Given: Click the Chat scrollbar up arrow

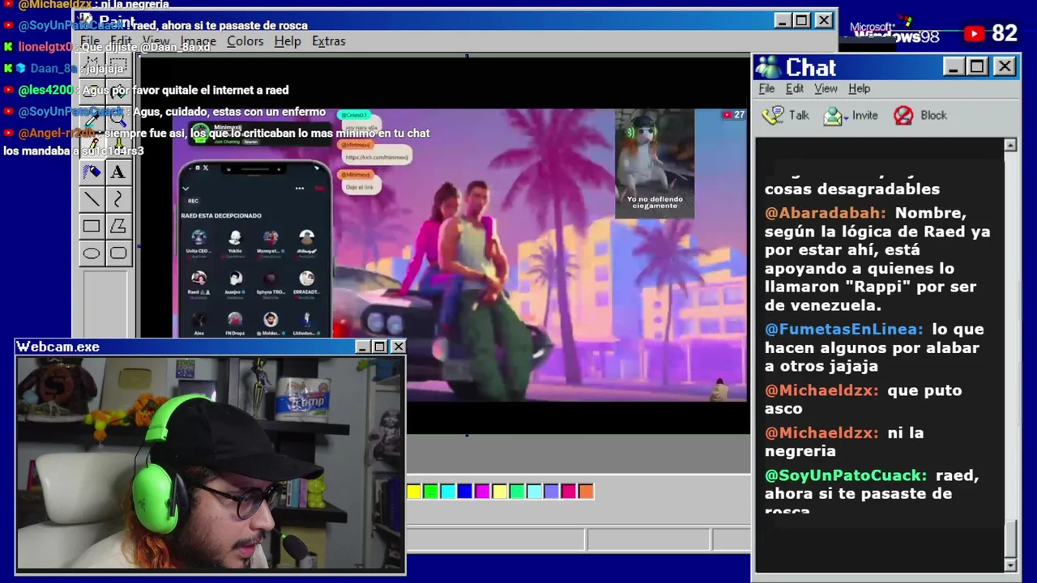Looking at the screenshot, I should click(1010, 145).
